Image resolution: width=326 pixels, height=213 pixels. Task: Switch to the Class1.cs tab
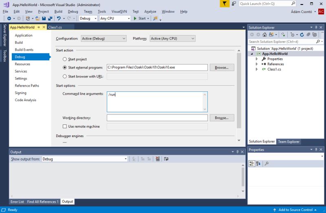pos(55,27)
